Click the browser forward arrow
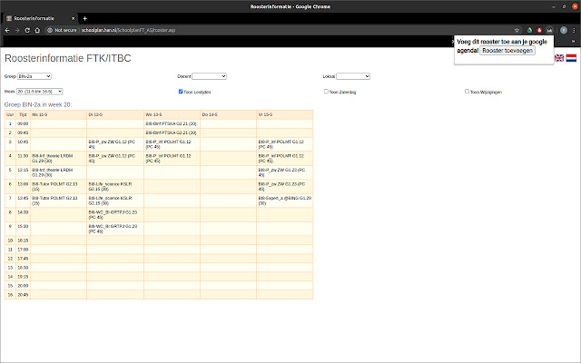581x363 pixels. [x=17, y=30]
